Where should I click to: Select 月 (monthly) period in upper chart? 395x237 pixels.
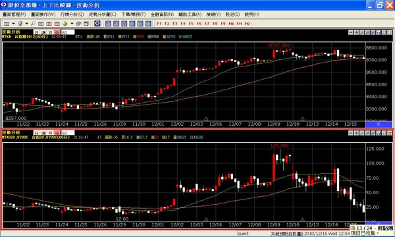click(x=51, y=32)
